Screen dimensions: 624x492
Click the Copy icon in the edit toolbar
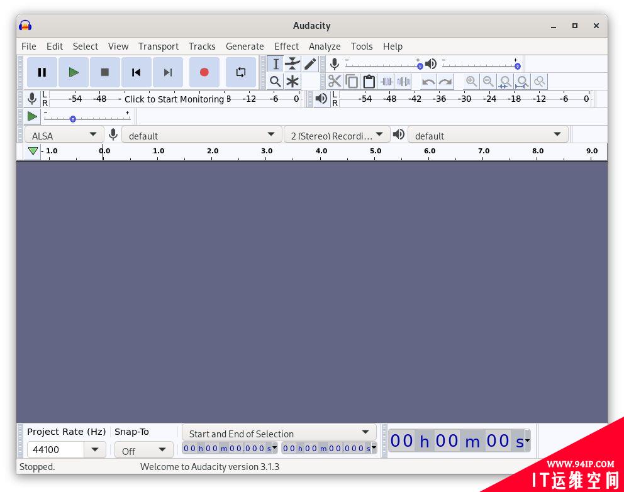[352, 82]
